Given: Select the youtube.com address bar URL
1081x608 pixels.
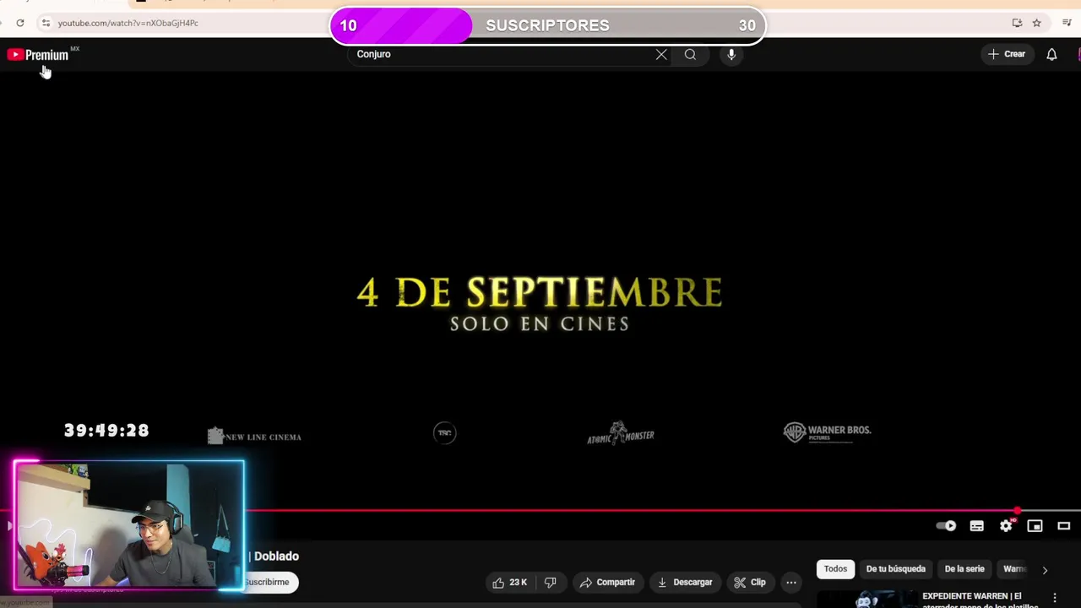Looking at the screenshot, I should click(x=128, y=23).
